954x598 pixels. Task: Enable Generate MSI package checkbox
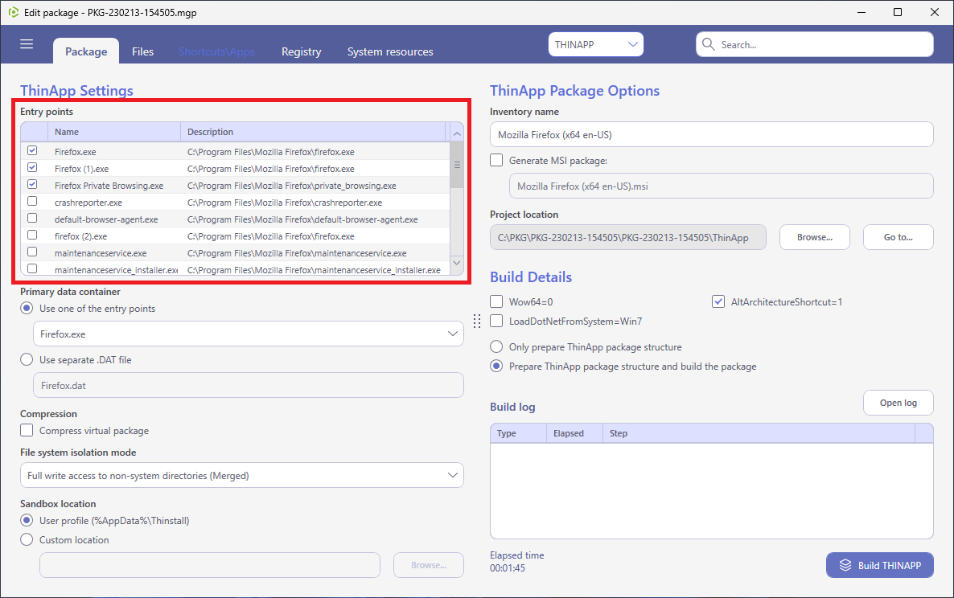496,161
